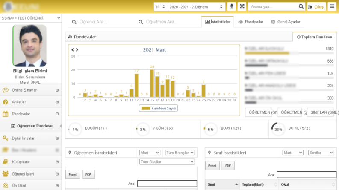Open the Tüm Branşlar dropdown
Viewport: 339px width, 190px height.
(x=180, y=153)
